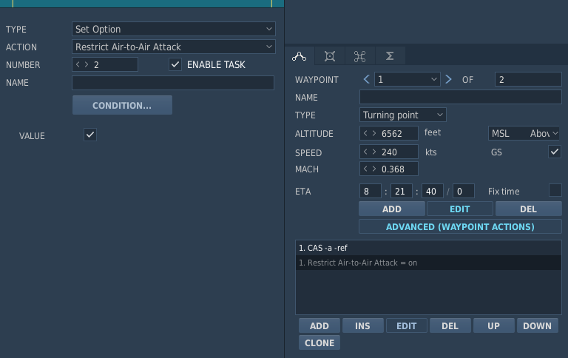This screenshot has height=358, width=568.
Task: Open the Turning point type dropdown
Action: pyautogui.click(x=403, y=115)
